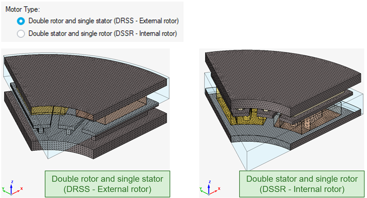Click the Motor Type heading label
The height and width of the screenshot is (198, 367).
point(22,9)
